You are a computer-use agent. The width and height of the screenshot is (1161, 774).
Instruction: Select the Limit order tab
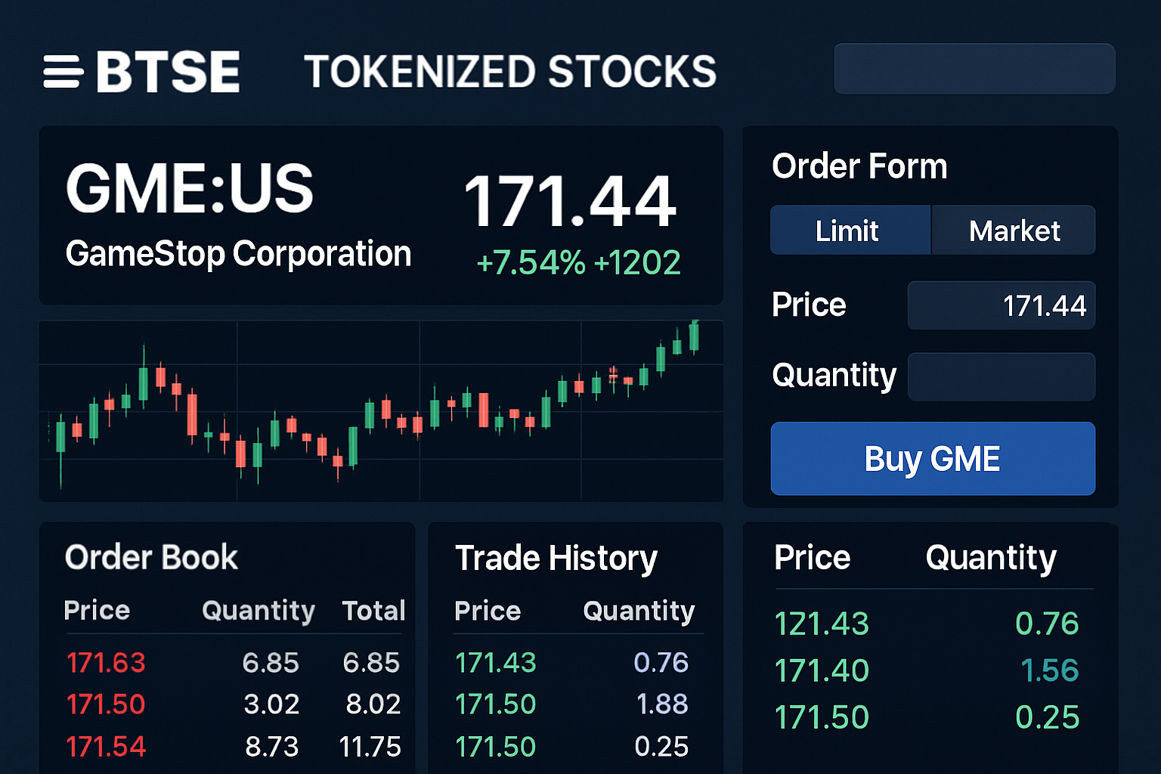pyautogui.click(x=850, y=231)
